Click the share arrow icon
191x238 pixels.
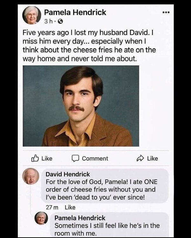click(x=141, y=158)
